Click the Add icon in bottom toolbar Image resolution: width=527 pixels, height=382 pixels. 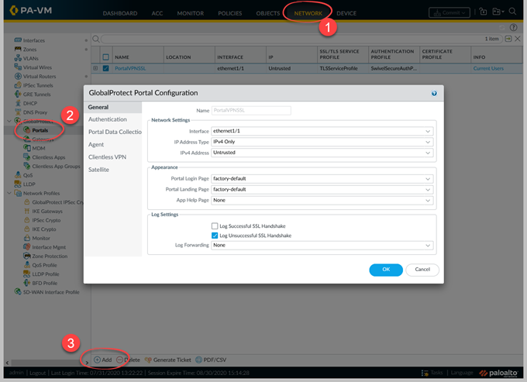pos(97,360)
